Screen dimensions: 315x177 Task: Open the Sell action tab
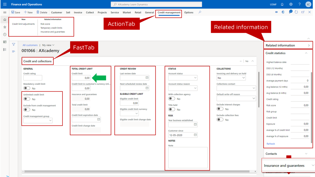(x=68, y=12)
